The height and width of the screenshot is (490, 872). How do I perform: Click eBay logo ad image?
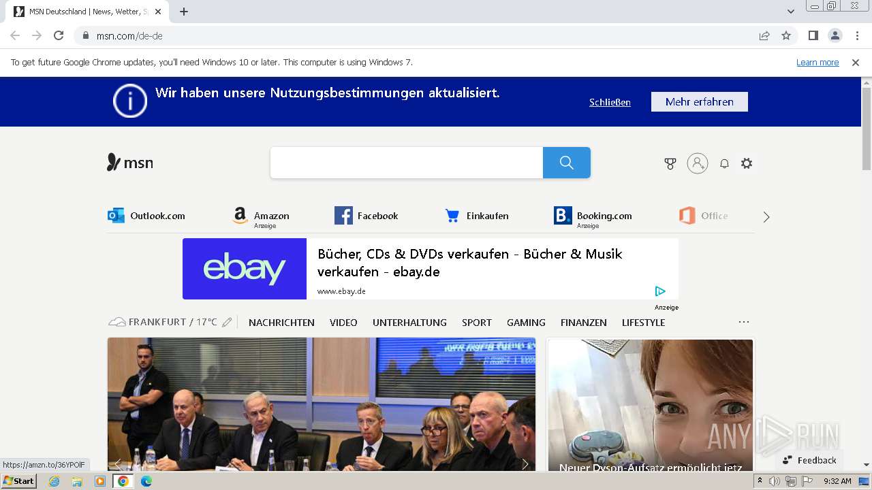pos(245,269)
